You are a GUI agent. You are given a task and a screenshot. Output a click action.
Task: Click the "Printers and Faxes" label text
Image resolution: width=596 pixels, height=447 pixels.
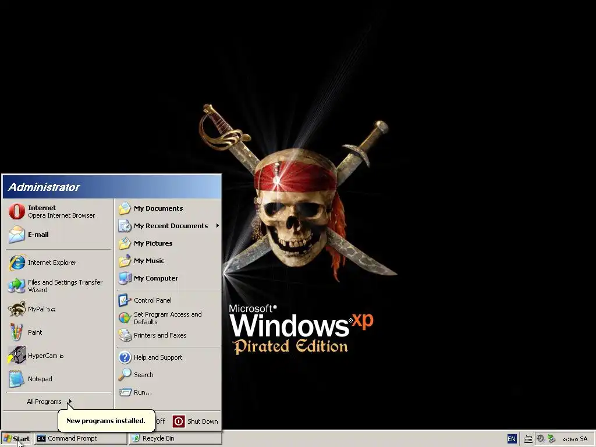tap(160, 335)
